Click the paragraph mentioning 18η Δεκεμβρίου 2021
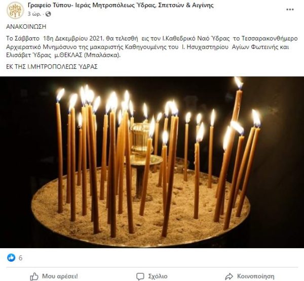The image size is (304, 281). coord(152,47)
